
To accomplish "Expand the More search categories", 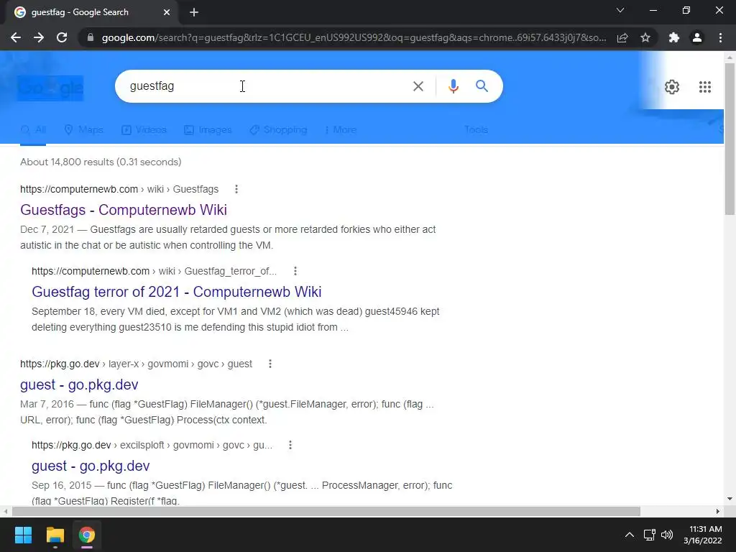I will point(340,129).
